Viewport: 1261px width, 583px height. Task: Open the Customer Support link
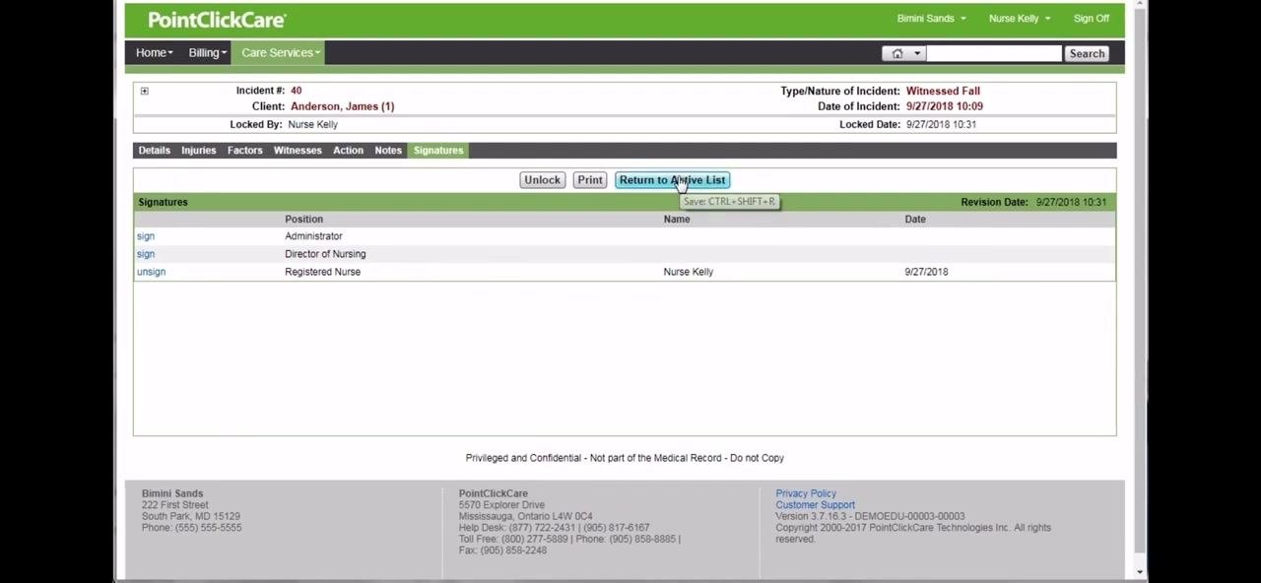(815, 505)
